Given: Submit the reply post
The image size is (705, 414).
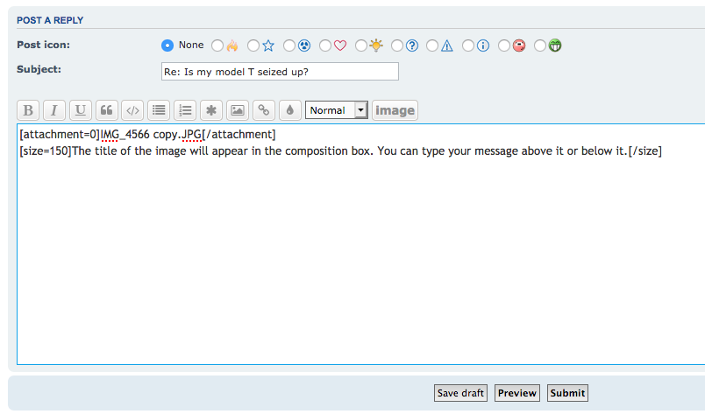Looking at the screenshot, I should pyautogui.click(x=567, y=393).
